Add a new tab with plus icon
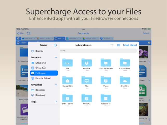Screen dimensions: 167x125 point(18,38)
